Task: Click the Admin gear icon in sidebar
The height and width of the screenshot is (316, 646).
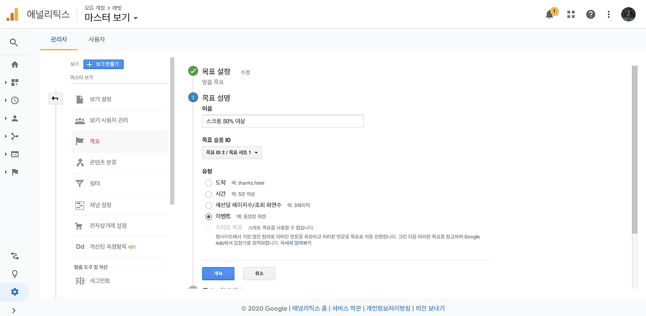Action: (15, 292)
